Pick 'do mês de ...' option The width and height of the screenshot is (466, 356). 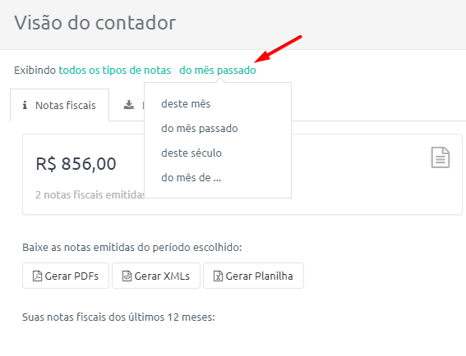(191, 178)
